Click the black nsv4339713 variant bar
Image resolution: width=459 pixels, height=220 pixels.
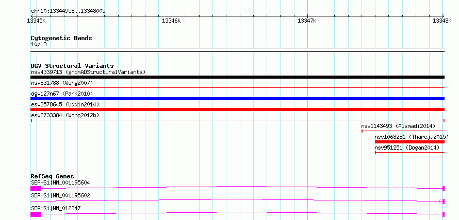coord(237,77)
